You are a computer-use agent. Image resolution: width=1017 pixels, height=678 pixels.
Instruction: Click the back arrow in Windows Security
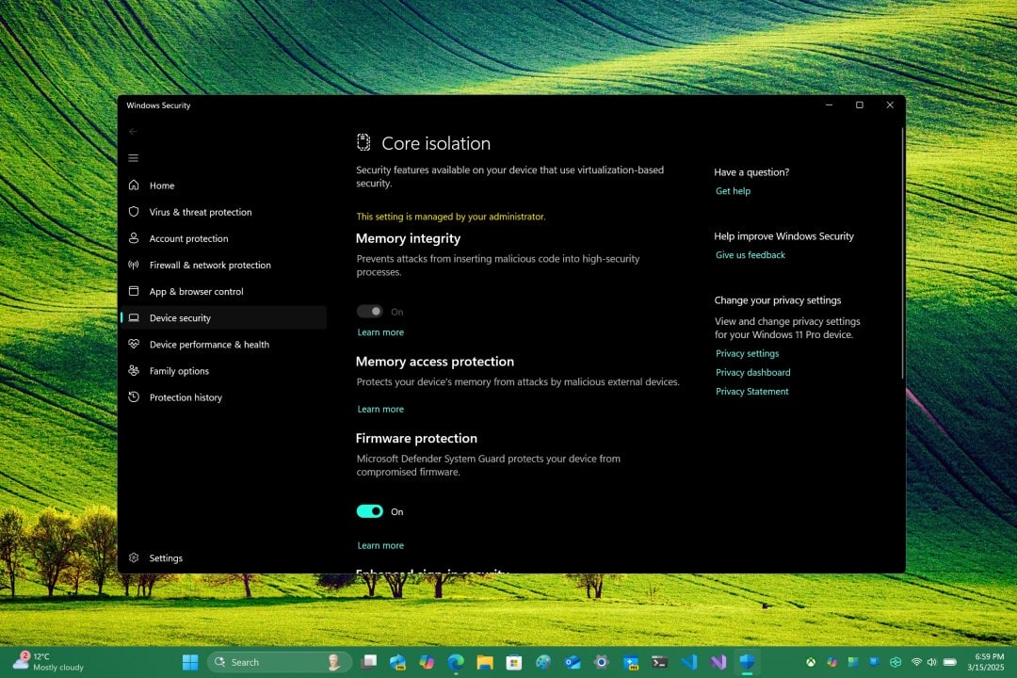point(133,133)
